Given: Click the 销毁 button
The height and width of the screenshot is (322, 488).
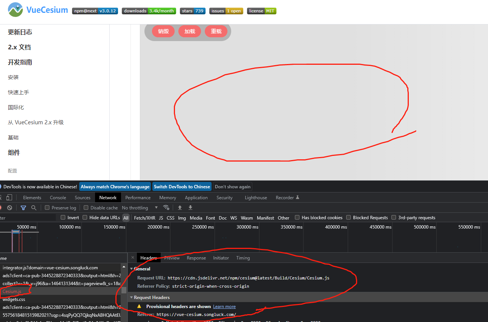Looking at the screenshot, I should [x=163, y=31].
